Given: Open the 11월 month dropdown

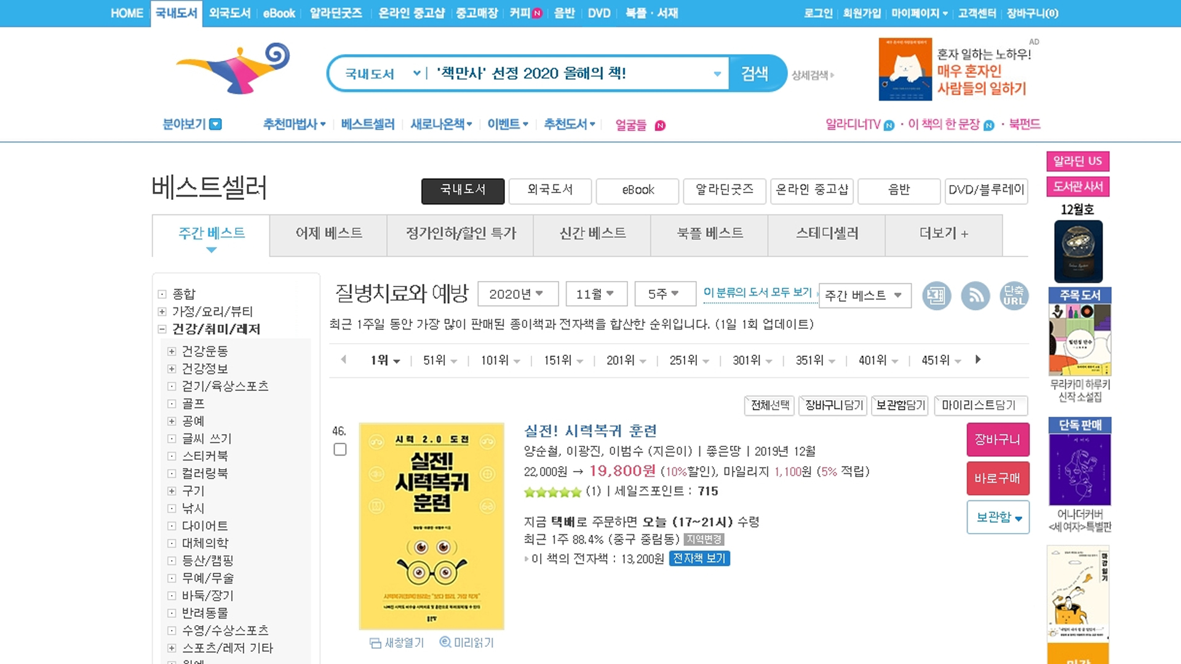Looking at the screenshot, I should tap(595, 294).
